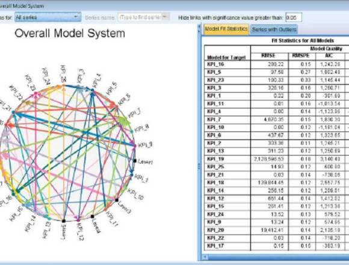Click the RMSPE column header

[x=302, y=56]
